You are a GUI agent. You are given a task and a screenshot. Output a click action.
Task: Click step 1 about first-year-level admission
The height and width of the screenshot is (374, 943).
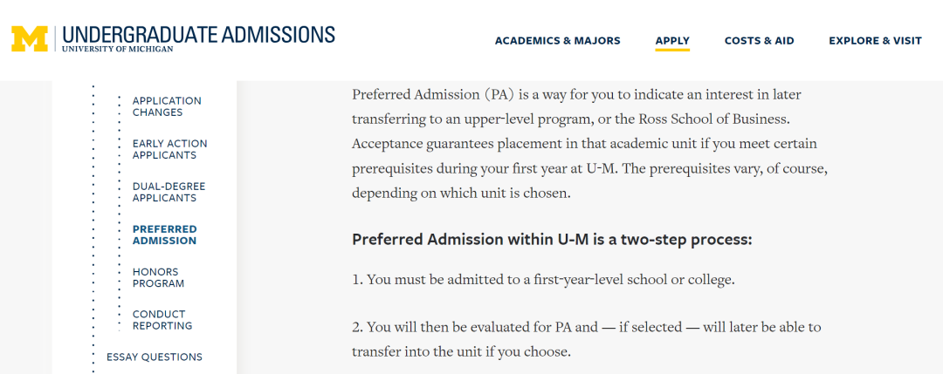(x=543, y=280)
